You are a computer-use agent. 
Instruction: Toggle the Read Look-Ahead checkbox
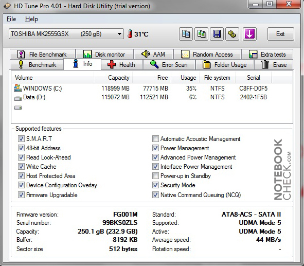[21, 157]
